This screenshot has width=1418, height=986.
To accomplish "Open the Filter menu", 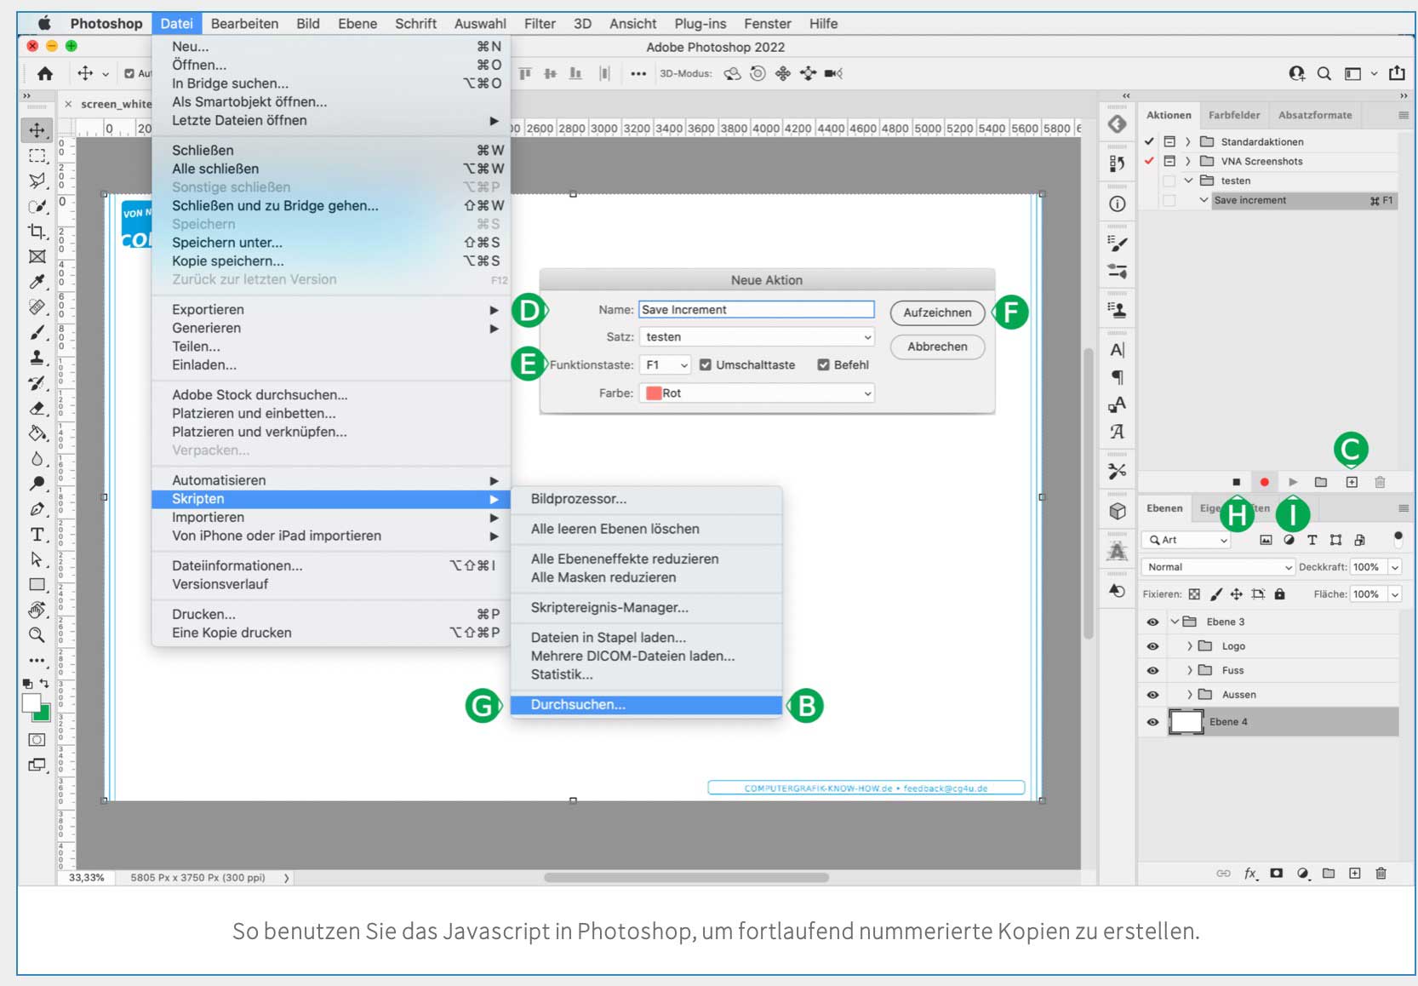I will pyautogui.click(x=540, y=24).
